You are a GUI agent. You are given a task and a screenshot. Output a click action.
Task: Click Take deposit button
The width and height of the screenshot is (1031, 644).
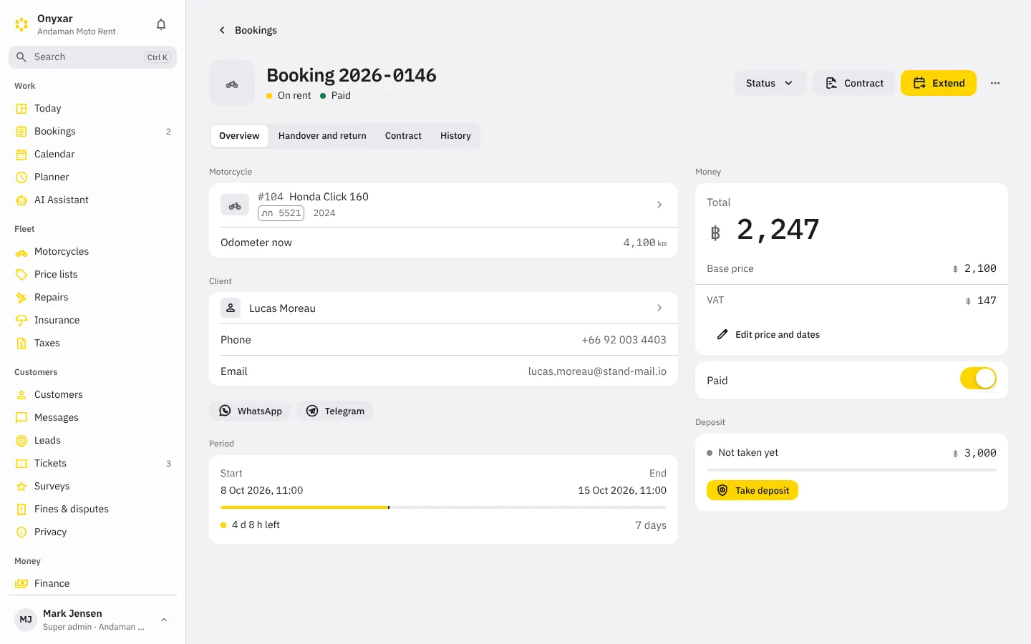pyautogui.click(x=752, y=490)
